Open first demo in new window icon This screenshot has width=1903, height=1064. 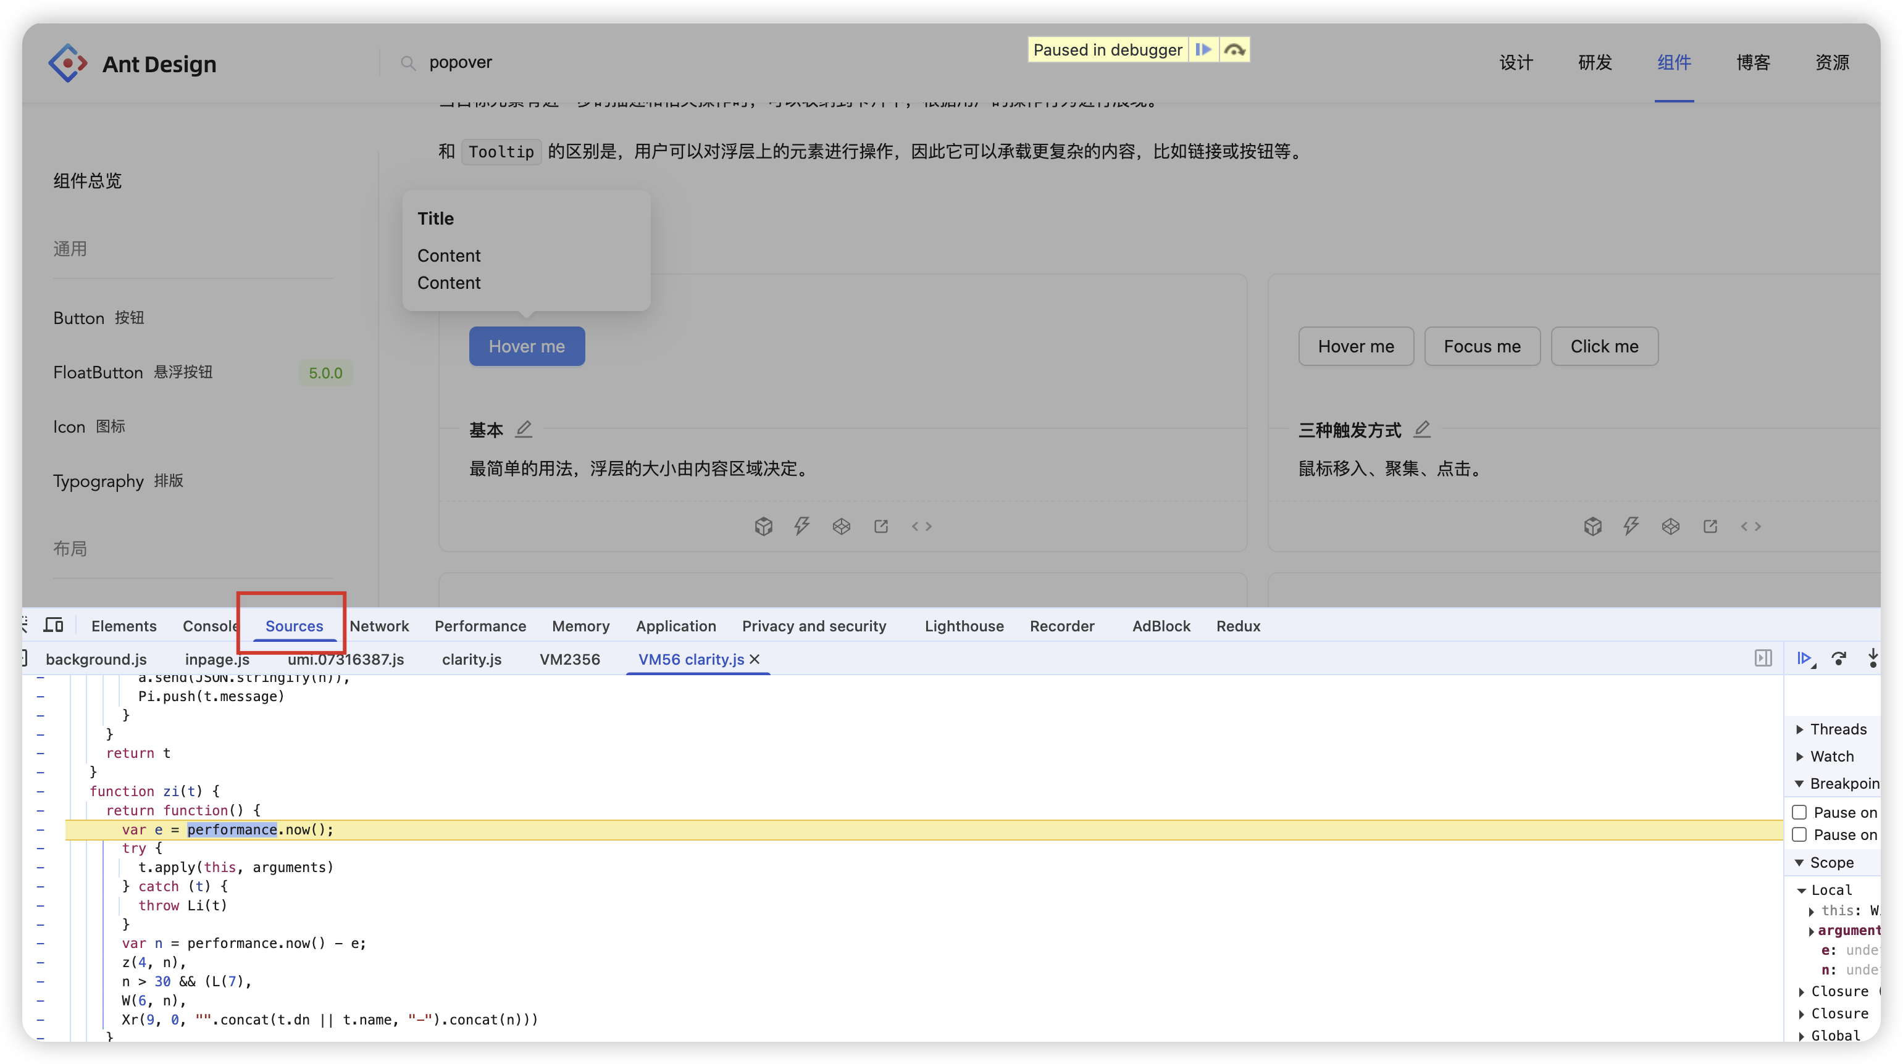click(880, 526)
